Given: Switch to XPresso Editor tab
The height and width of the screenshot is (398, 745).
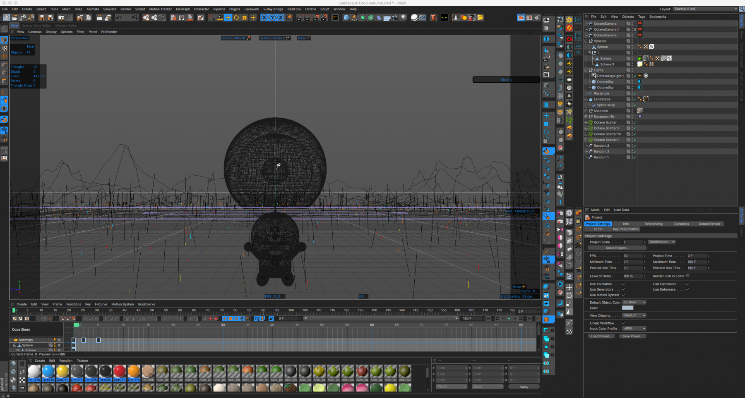Looking at the screenshot, I should (66, 26).
